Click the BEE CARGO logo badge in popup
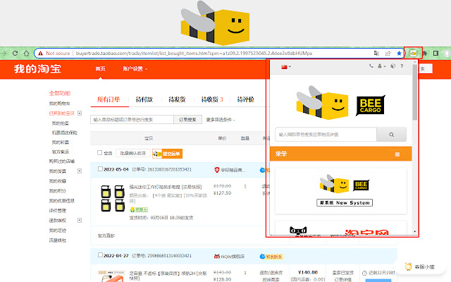 point(371,106)
